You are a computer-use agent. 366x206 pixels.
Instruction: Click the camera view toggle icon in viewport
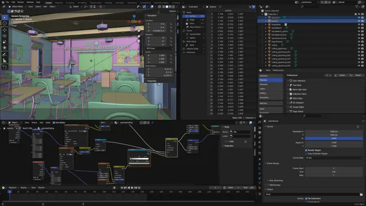tap(139, 41)
